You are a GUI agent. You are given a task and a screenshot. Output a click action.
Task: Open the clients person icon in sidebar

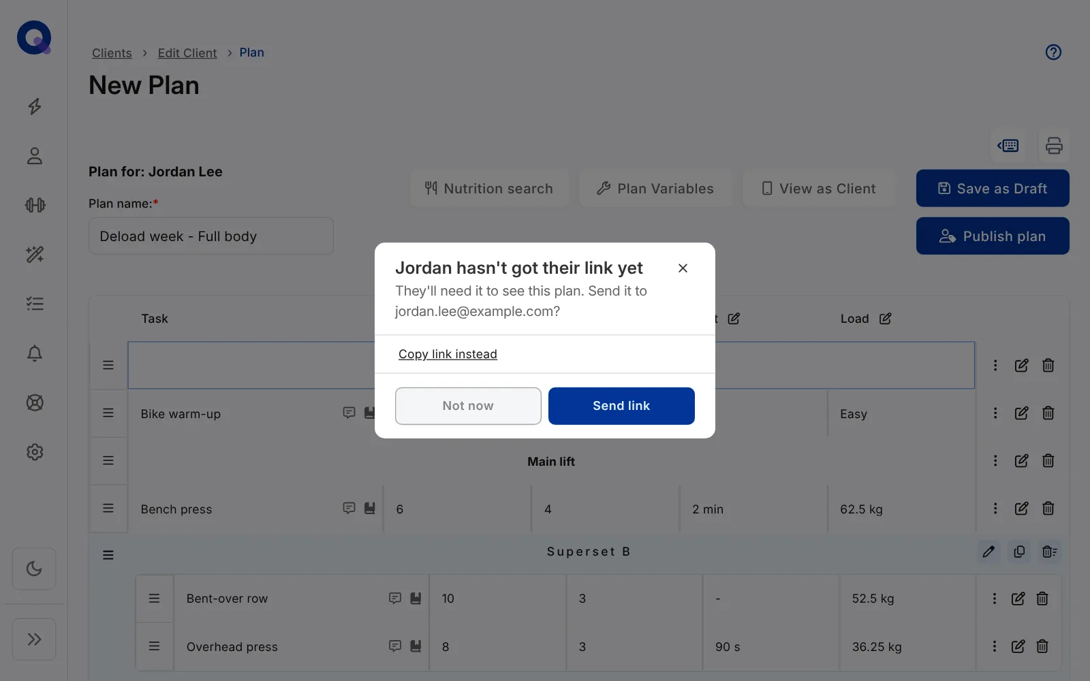35,156
